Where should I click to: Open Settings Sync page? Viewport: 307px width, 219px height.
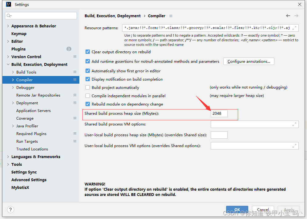[x=24, y=172]
